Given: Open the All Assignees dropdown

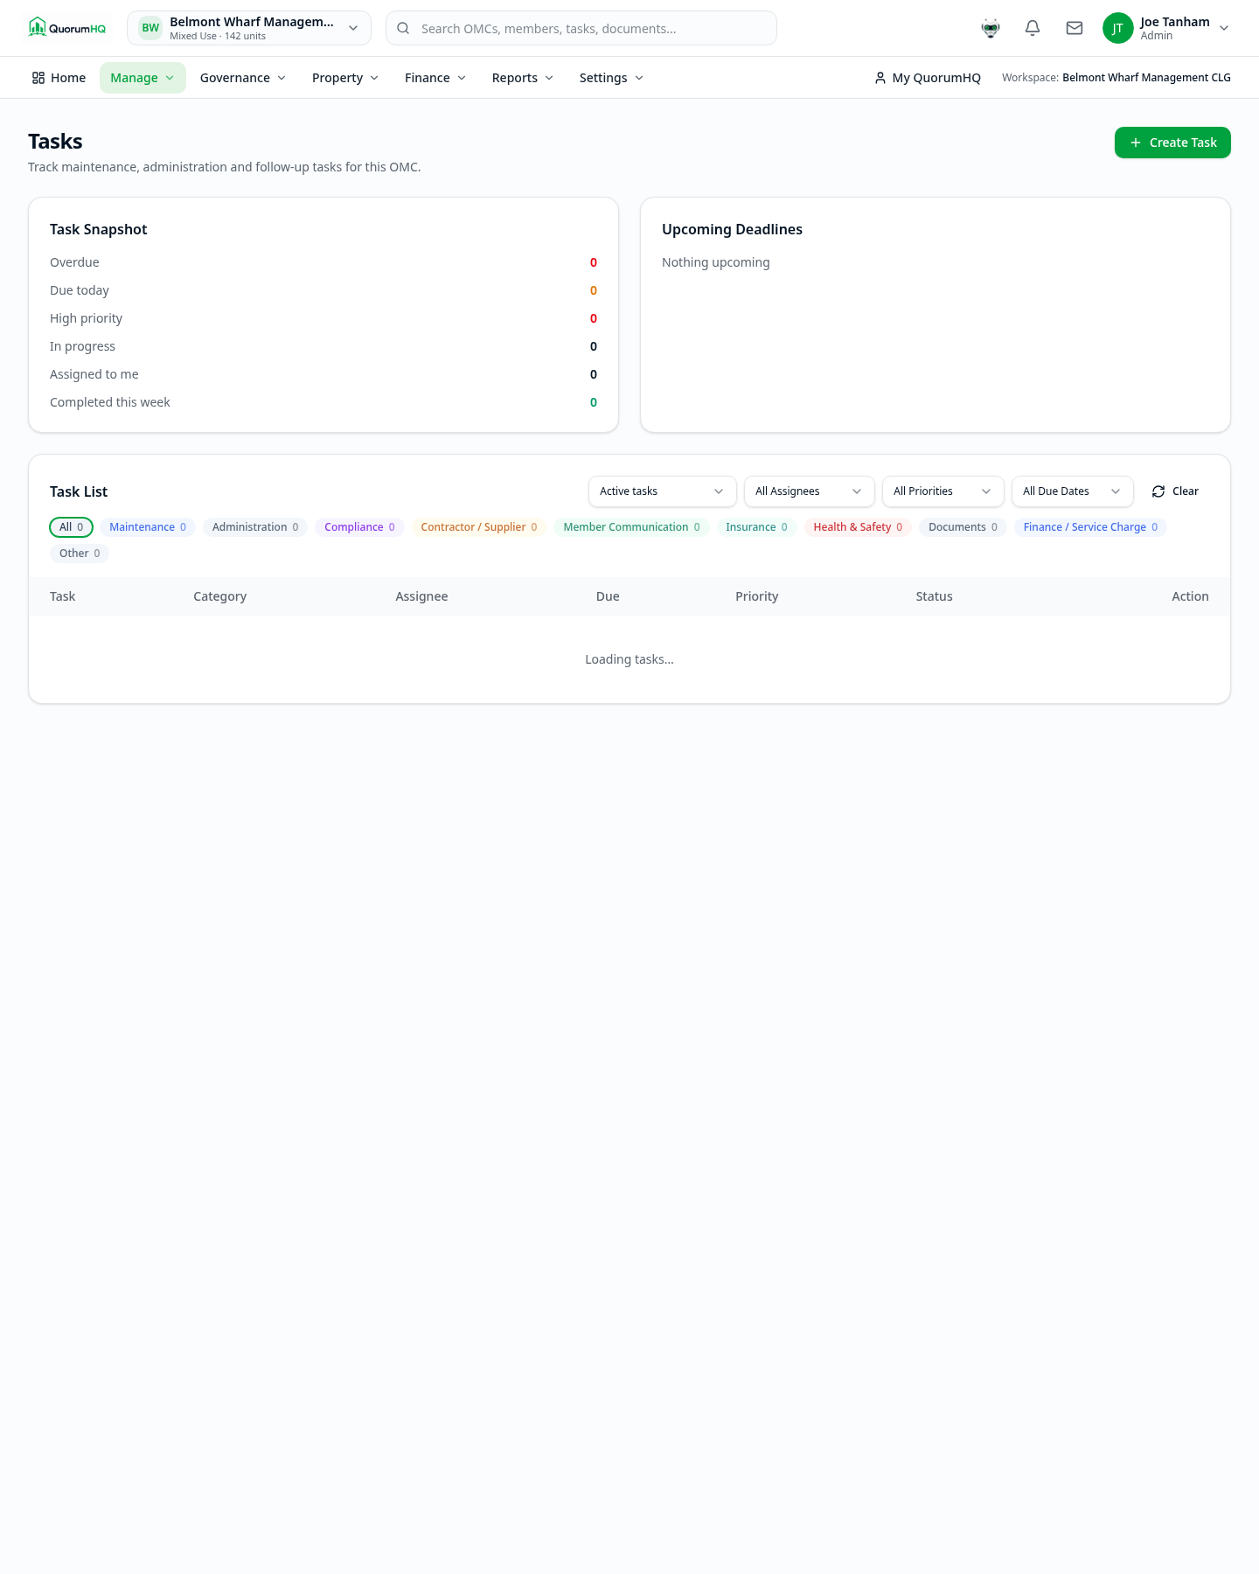Looking at the screenshot, I should [x=810, y=491].
